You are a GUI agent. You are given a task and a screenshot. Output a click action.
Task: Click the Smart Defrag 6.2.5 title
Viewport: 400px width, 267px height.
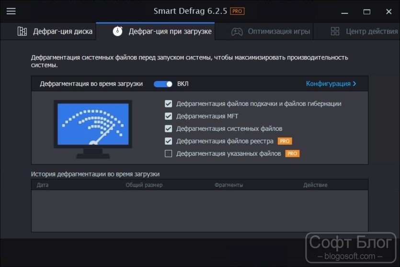coord(190,11)
